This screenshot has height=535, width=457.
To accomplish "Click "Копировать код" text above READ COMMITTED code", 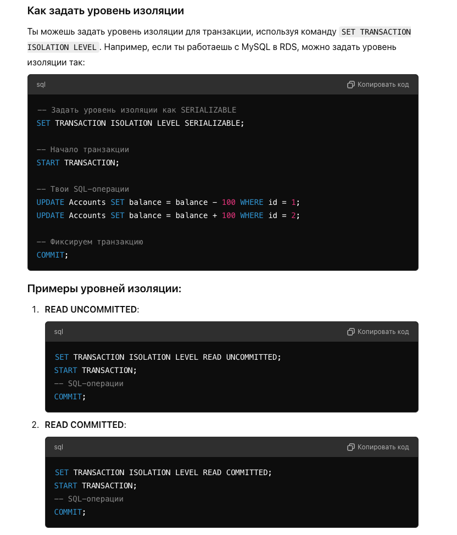I will 383,447.
